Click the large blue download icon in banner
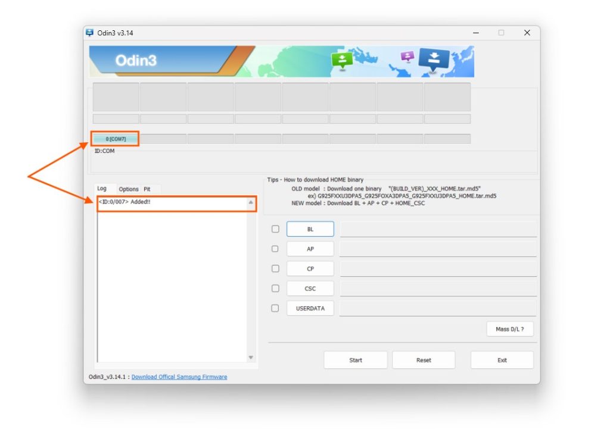This screenshot has height=429, width=610. 434,60
